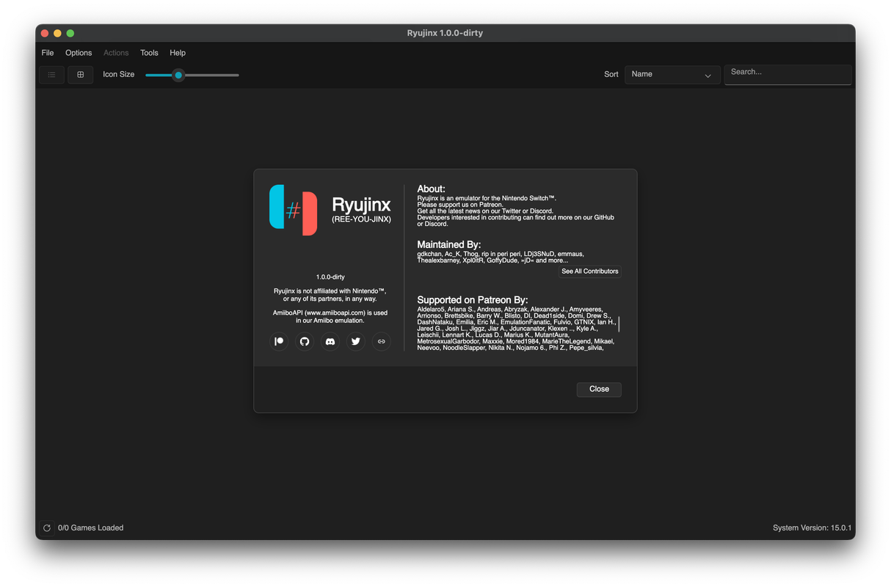Open the Discord icon in About dialog
The width and height of the screenshot is (891, 587).
tap(330, 341)
